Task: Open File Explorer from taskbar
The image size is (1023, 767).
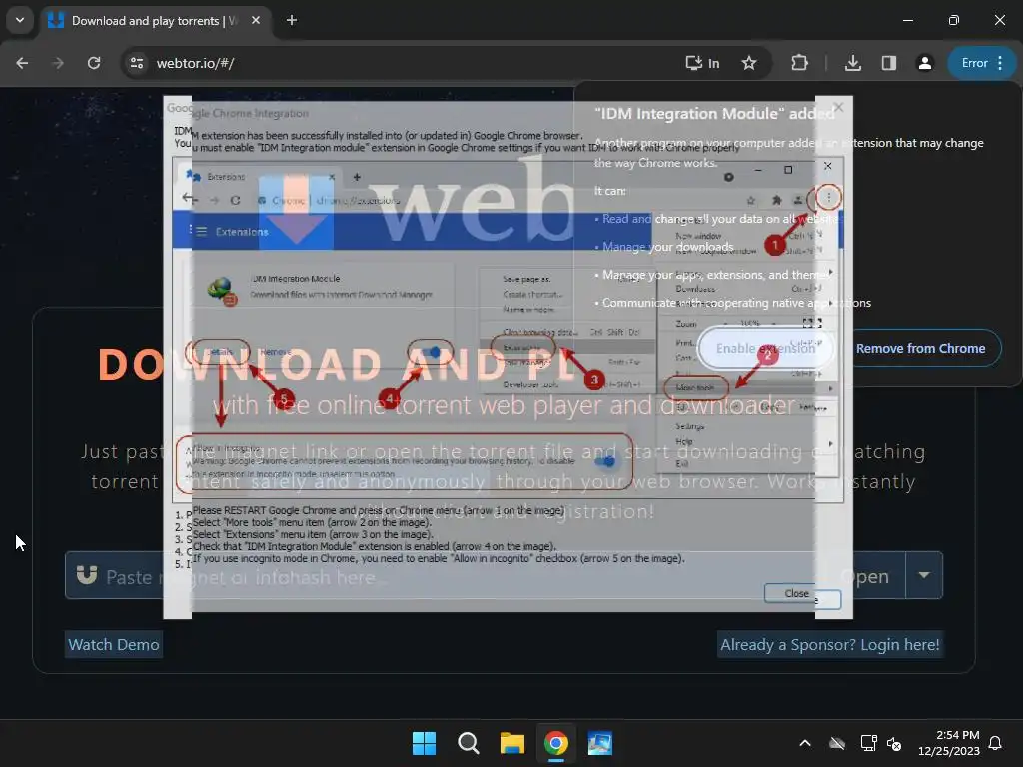Action: pos(512,743)
